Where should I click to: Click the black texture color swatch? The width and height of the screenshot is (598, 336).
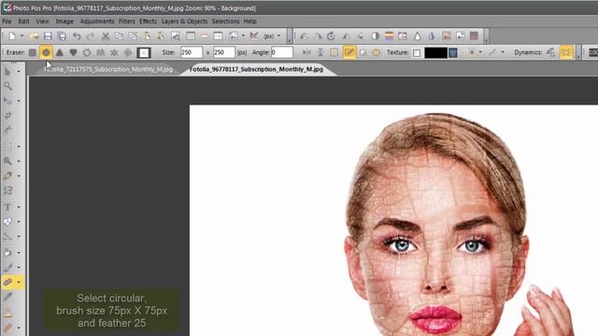(435, 53)
